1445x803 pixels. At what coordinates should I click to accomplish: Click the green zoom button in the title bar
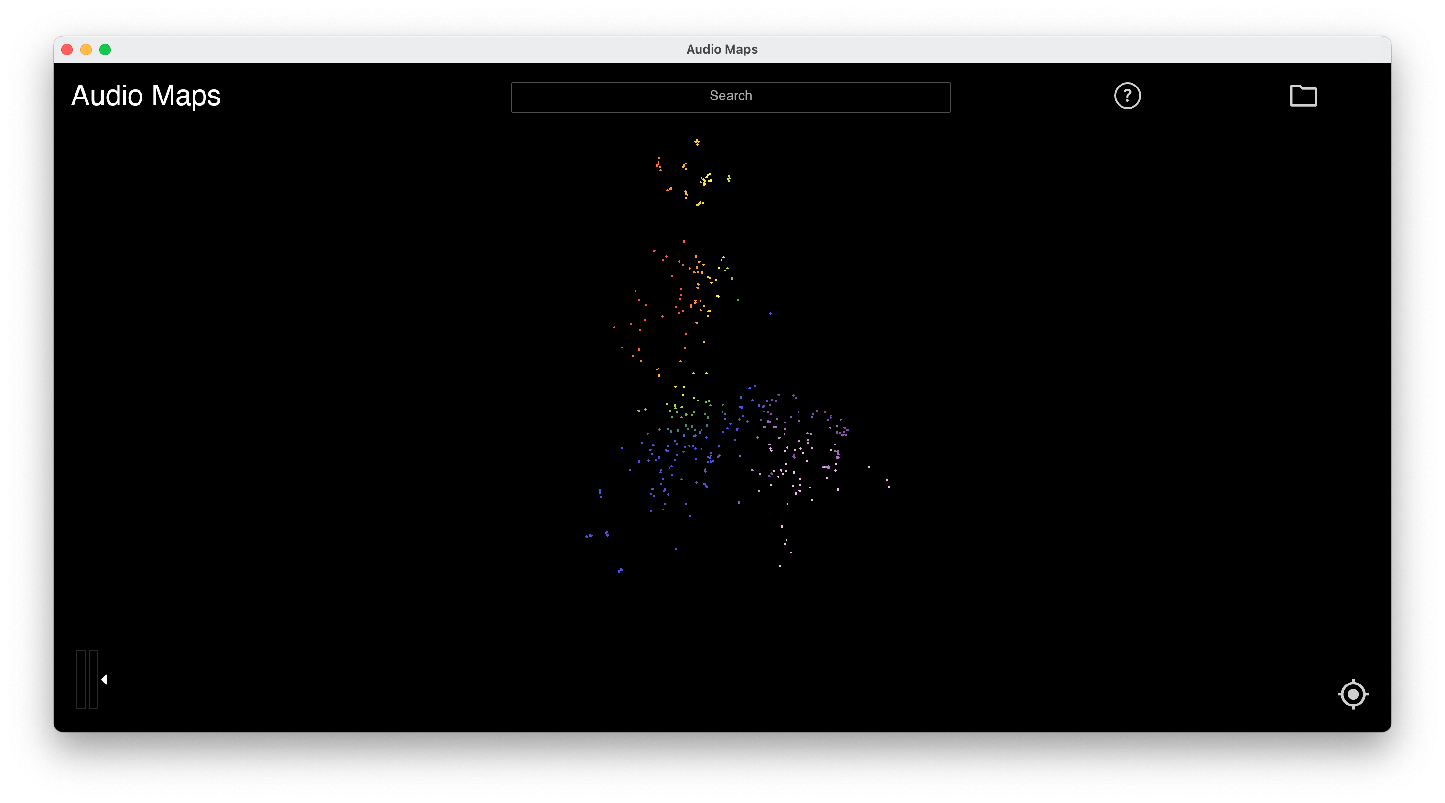[106, 49]
